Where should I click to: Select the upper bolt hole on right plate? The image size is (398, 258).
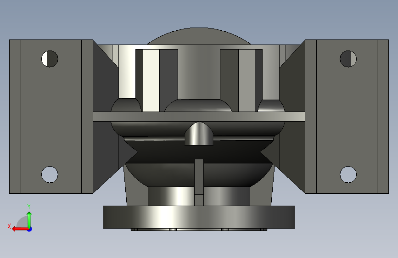(348, 59)
